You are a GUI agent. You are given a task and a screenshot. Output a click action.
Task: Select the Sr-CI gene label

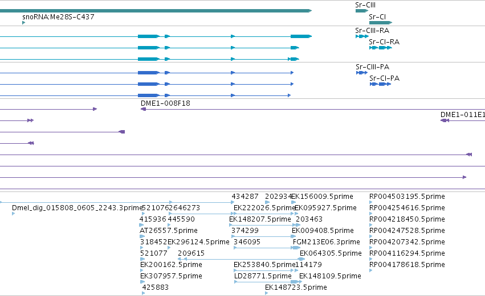[377, 17]
